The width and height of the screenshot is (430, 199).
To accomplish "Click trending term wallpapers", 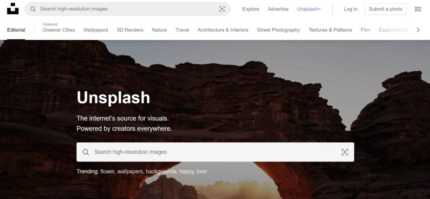I will tap(130, 172).
